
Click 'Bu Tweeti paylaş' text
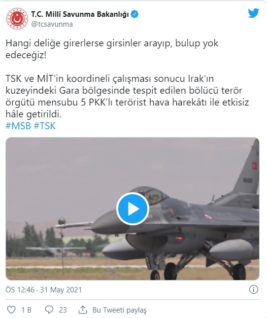[x=120, y=310]
